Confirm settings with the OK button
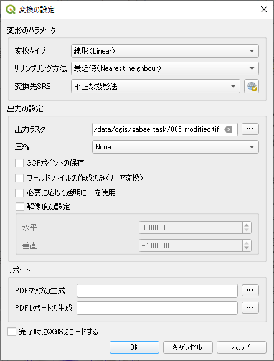274x361 pixels. pos(135,347)
